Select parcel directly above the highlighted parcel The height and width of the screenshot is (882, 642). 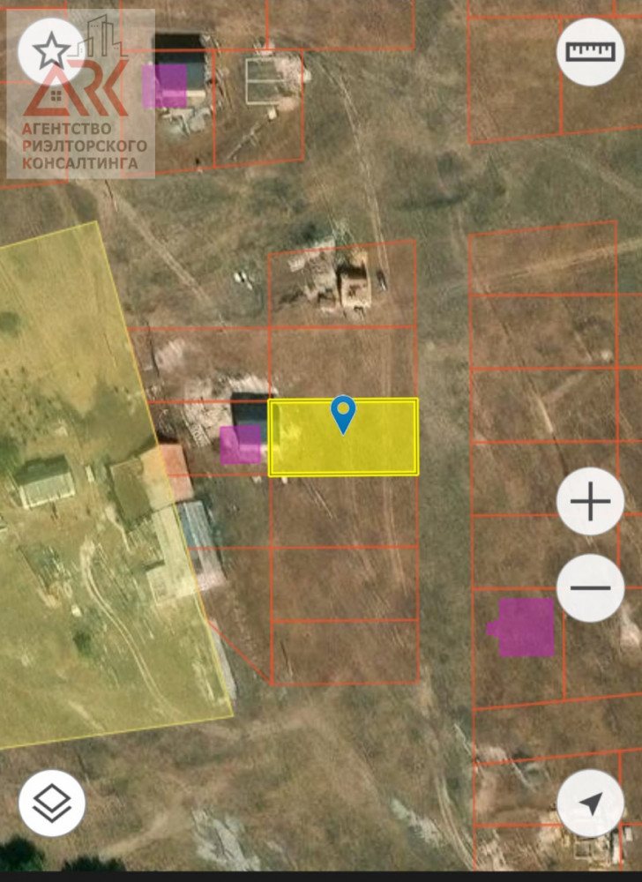point(342,363)
